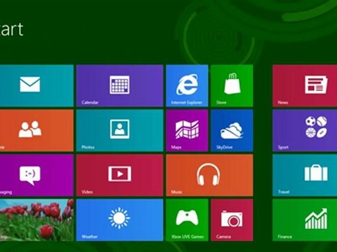Open the Calendar tile
This screenshot has width=337, height=252.
pos(120,86)
